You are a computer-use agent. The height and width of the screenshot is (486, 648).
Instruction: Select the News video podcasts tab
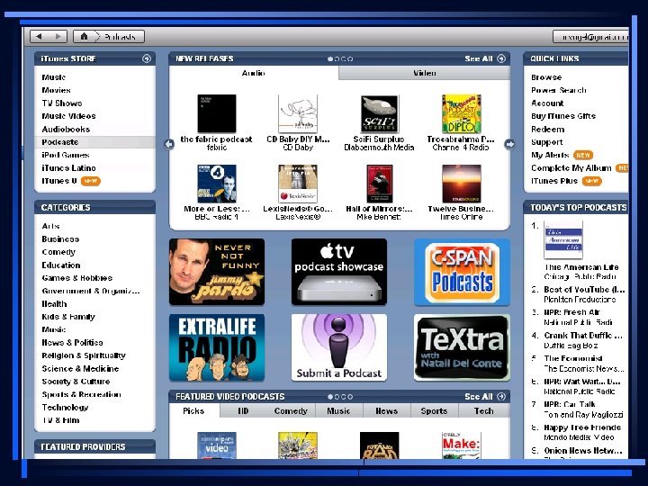point(387,410)
